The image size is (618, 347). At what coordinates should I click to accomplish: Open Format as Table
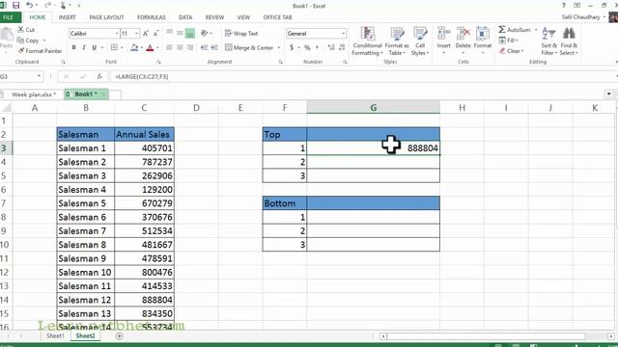click(397, 41)
